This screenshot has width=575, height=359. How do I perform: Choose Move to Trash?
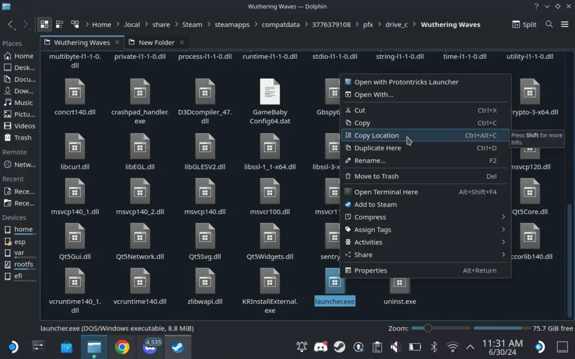(426, 176)
